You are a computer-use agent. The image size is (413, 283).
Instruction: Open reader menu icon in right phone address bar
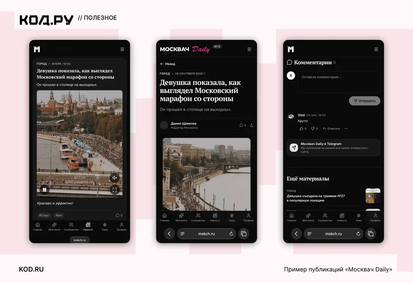[310, 234]
